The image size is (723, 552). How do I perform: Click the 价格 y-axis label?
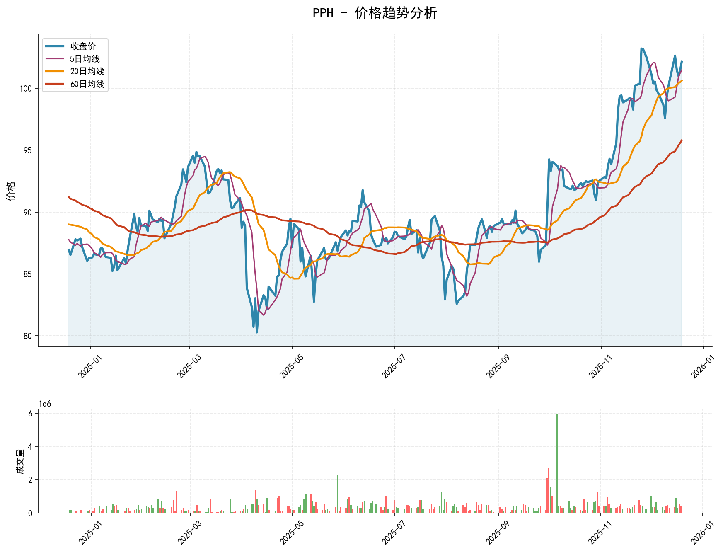click(12, 190)
